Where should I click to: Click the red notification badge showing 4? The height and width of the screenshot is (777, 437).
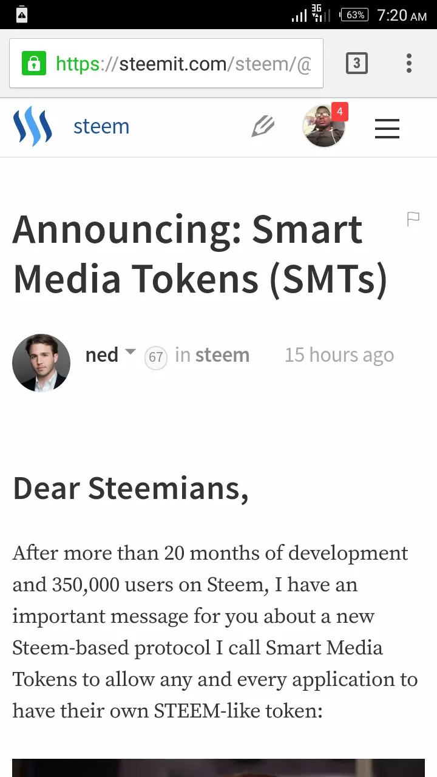point(340,112)
